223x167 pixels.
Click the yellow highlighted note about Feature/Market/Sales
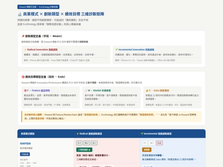coord(111,116)
